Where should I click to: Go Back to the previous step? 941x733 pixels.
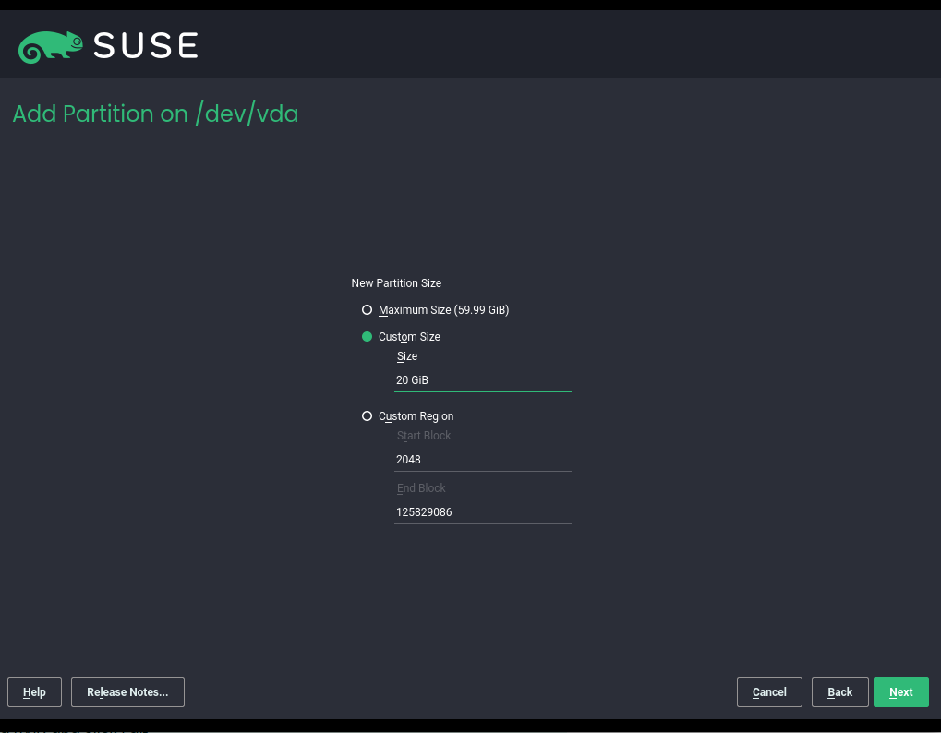pos(839,692)
